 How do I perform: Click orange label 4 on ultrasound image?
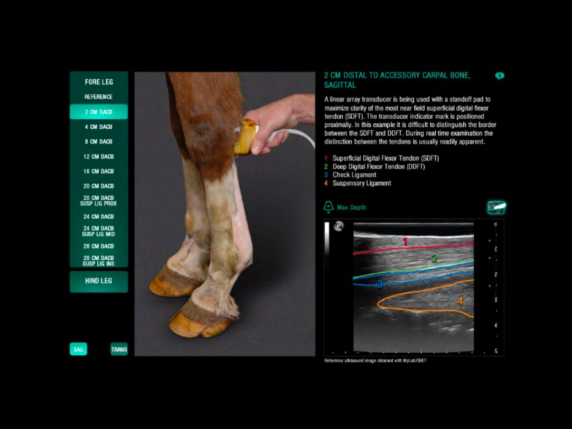(x=460, y=301)
